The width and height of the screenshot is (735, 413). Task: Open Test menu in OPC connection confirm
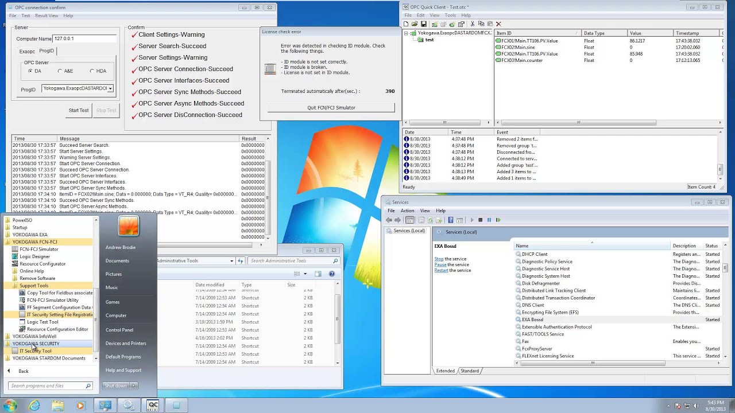[25, 15]
